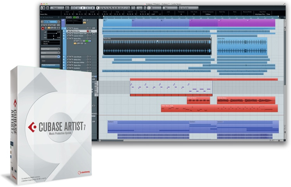The width and height of the screenshot is (291, 187).
Task: Click the macOS green zoom button
Action: coord(47,4)
